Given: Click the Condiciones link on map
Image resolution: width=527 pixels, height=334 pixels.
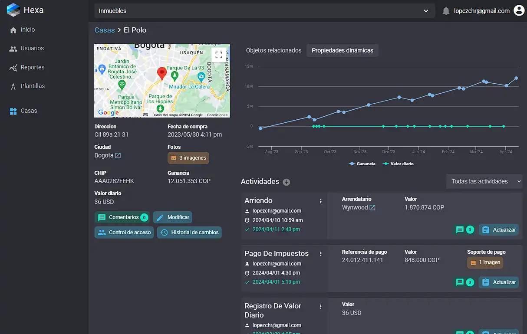Looking at the screenshot, I should coord(217,115).
